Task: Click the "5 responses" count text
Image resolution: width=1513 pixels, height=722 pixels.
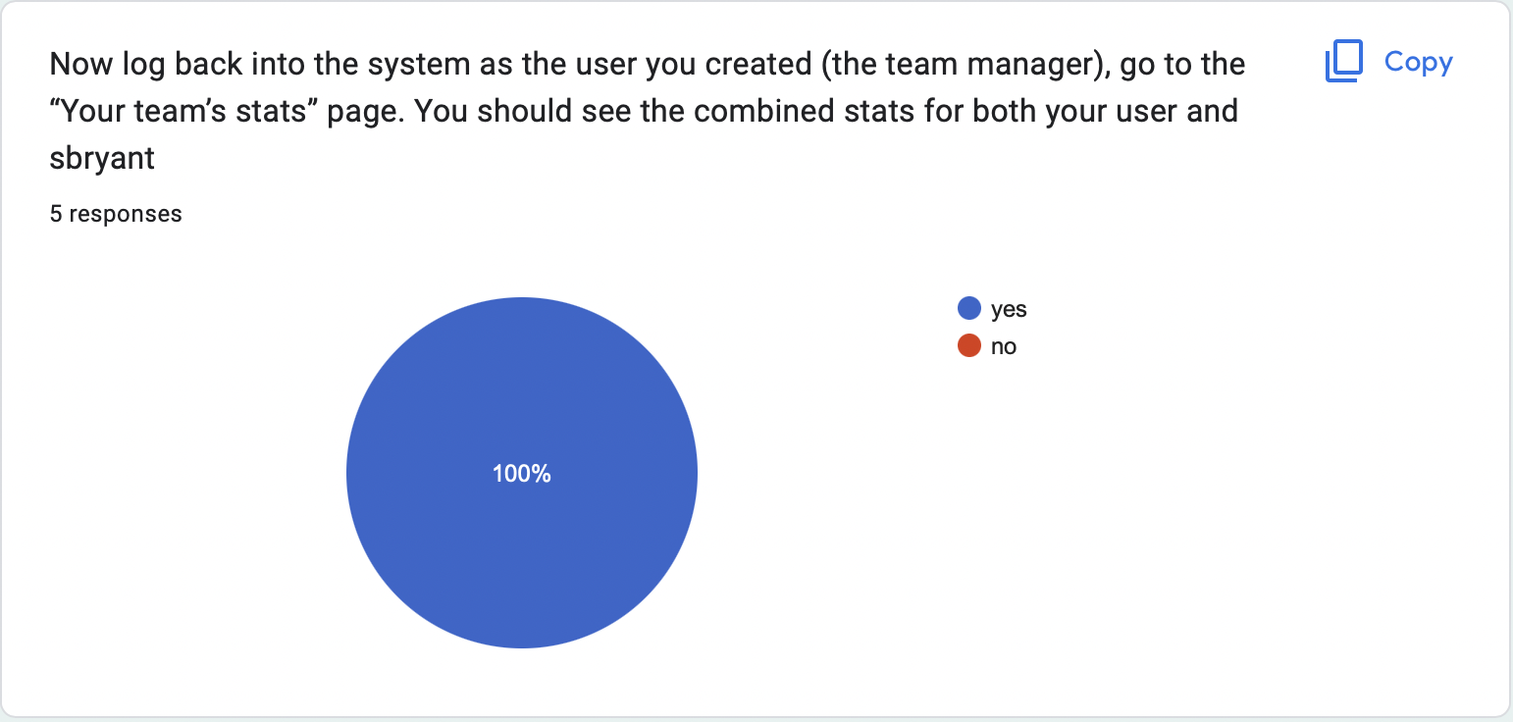Action: (116, 214)
